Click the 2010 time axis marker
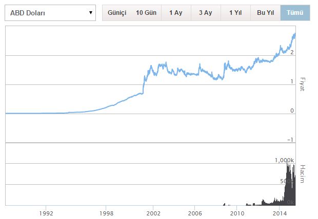The width and height of the screenshot is (318, 219). 236,212
